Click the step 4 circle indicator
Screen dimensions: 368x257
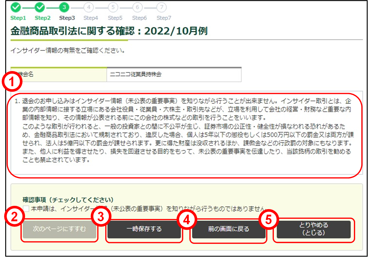(89, 7)
